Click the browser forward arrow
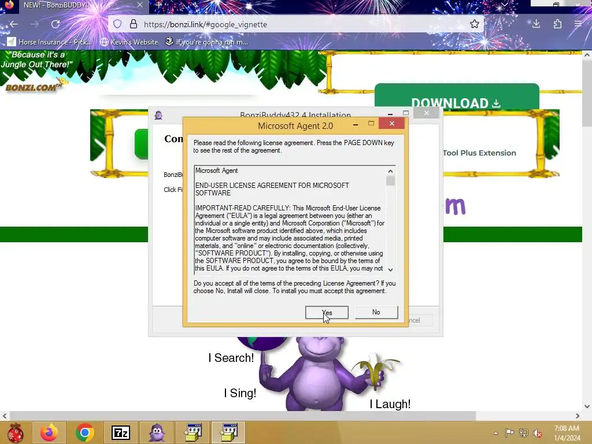Screen dimensions: 592x444 click(x=35, y=24)
